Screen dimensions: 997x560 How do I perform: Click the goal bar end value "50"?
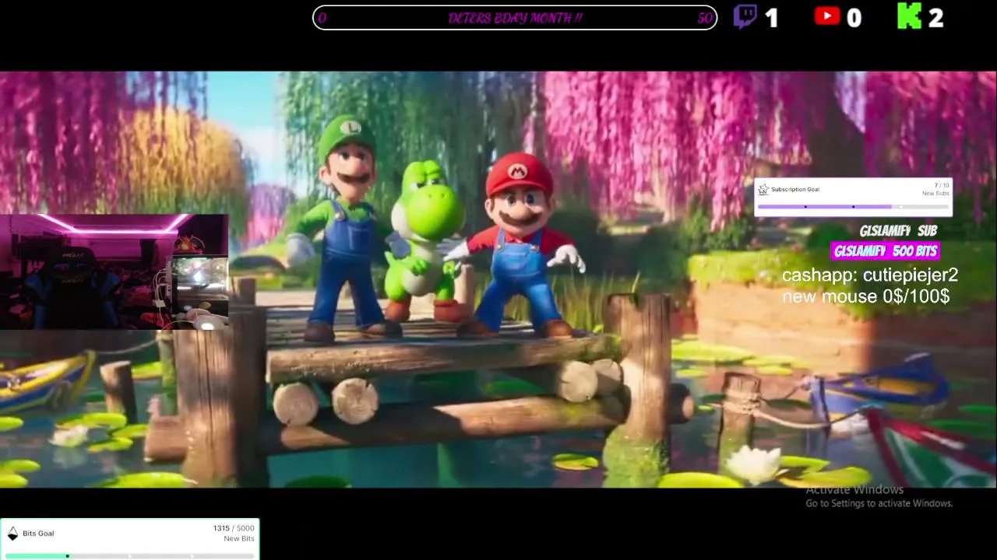(x=705, y=18)
